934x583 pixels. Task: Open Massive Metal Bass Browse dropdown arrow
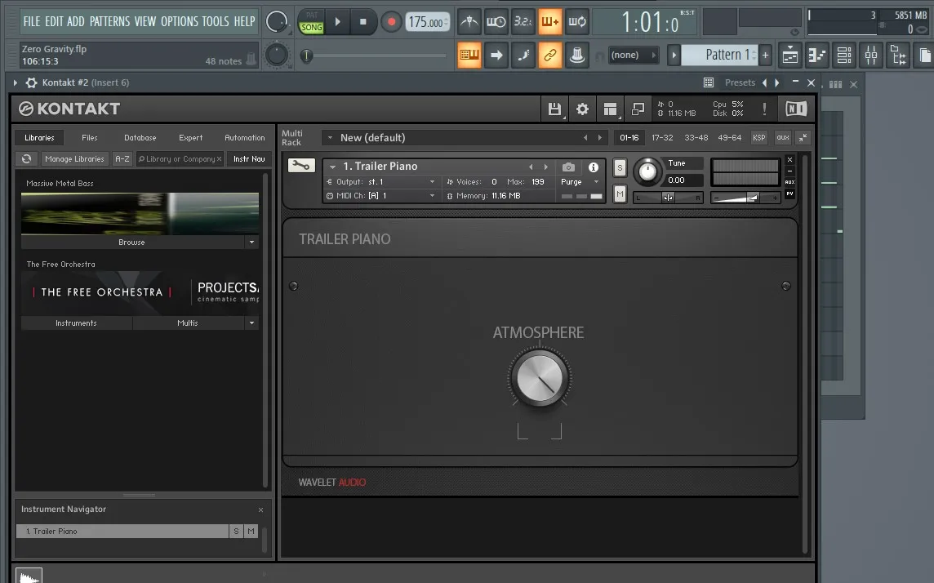click(x=251, y=243)
